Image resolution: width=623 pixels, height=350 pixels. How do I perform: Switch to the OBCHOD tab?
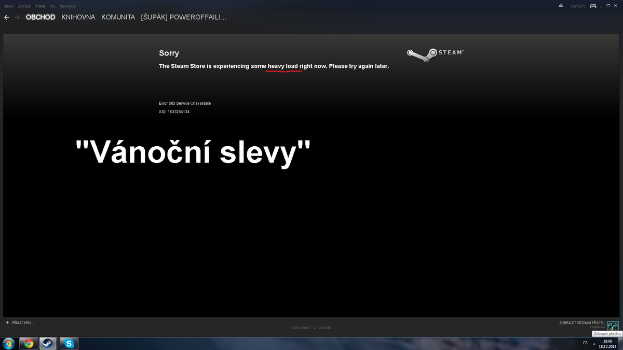pyautogui.click(x=40, y=17)
